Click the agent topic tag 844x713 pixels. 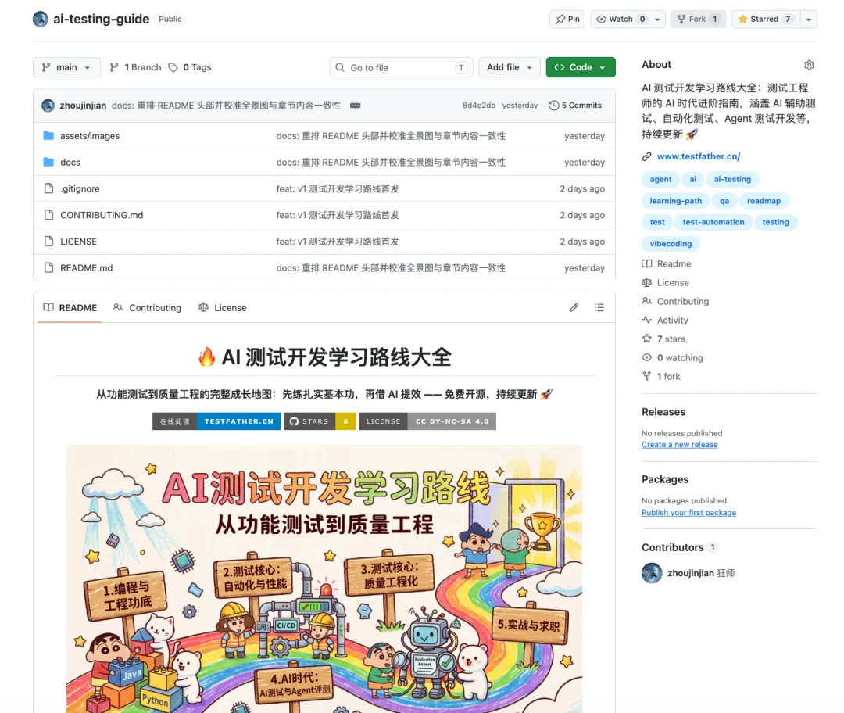(660, 179)
